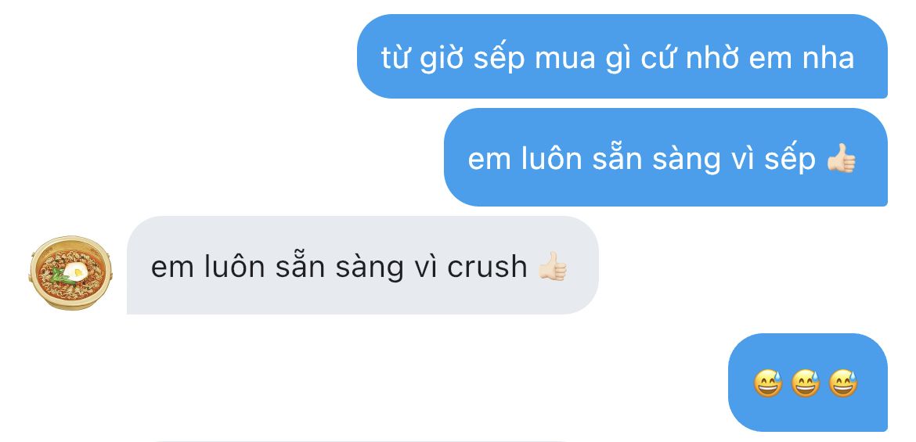The height and width of the screenshot is (442, 916).
Task: Select the gray "em luôn sẵn sàng vì crush" bubble
Action: [362, 265]
